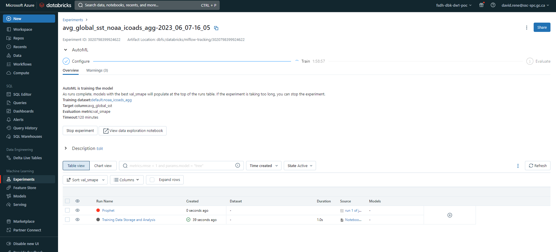Enable the Expand rows checkbox
This screenshot has height=252, width=556.
(152, 180)
